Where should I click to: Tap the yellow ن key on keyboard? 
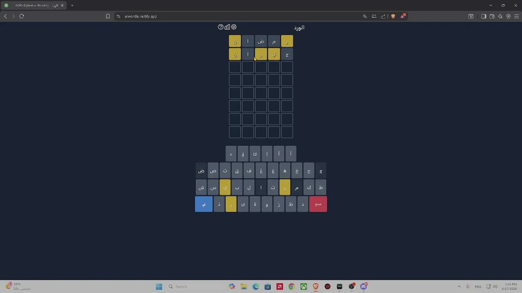pos(285,187)
